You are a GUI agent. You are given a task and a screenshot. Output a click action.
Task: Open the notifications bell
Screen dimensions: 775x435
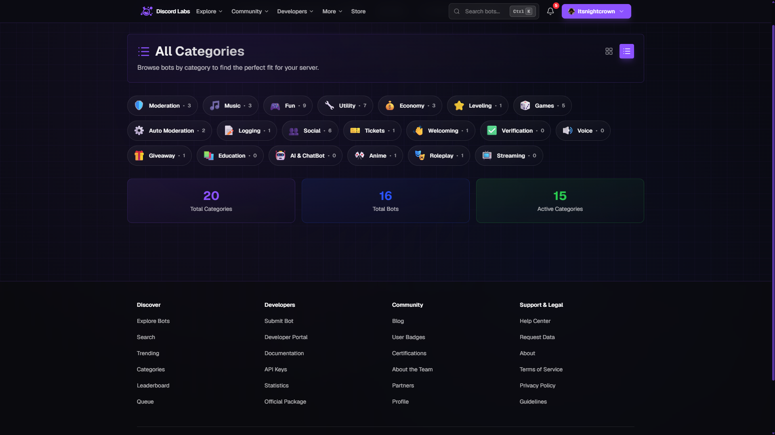550,11
